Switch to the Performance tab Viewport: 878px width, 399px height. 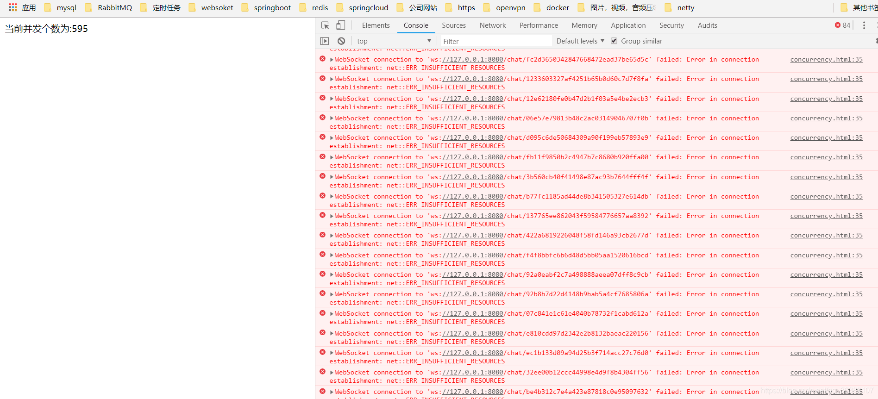[x=539, y=25]
